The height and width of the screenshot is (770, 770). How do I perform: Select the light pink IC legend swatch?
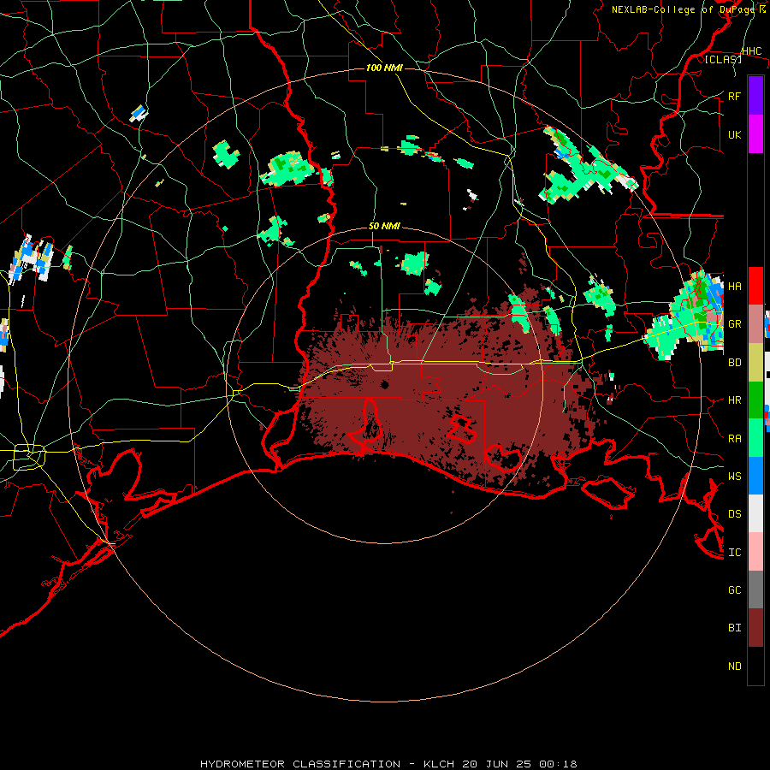(x=755, y=552)
